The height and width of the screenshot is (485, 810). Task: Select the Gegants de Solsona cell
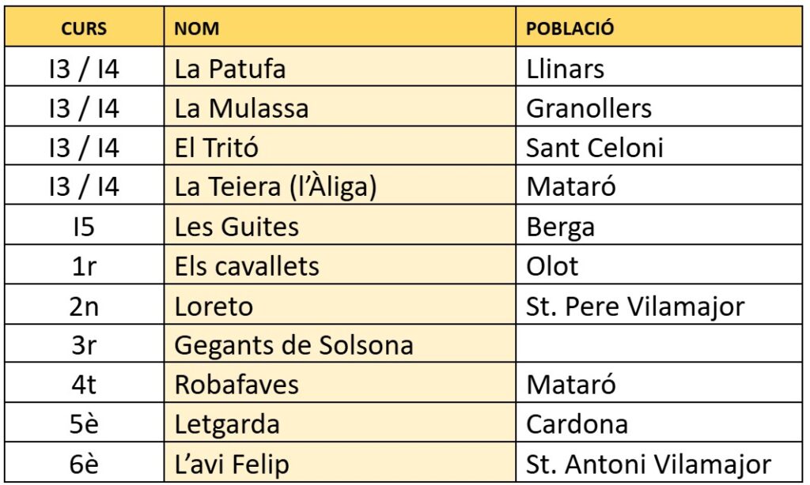(x=293, y=345)
